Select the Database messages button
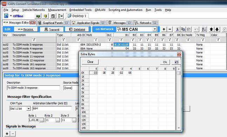 77,29
